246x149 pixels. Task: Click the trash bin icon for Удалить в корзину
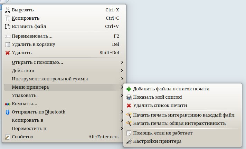click(8, 44)
